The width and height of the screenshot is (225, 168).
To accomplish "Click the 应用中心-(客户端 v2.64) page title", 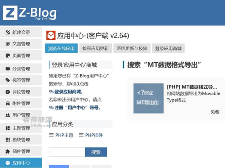I will click(x=93, y=36).
